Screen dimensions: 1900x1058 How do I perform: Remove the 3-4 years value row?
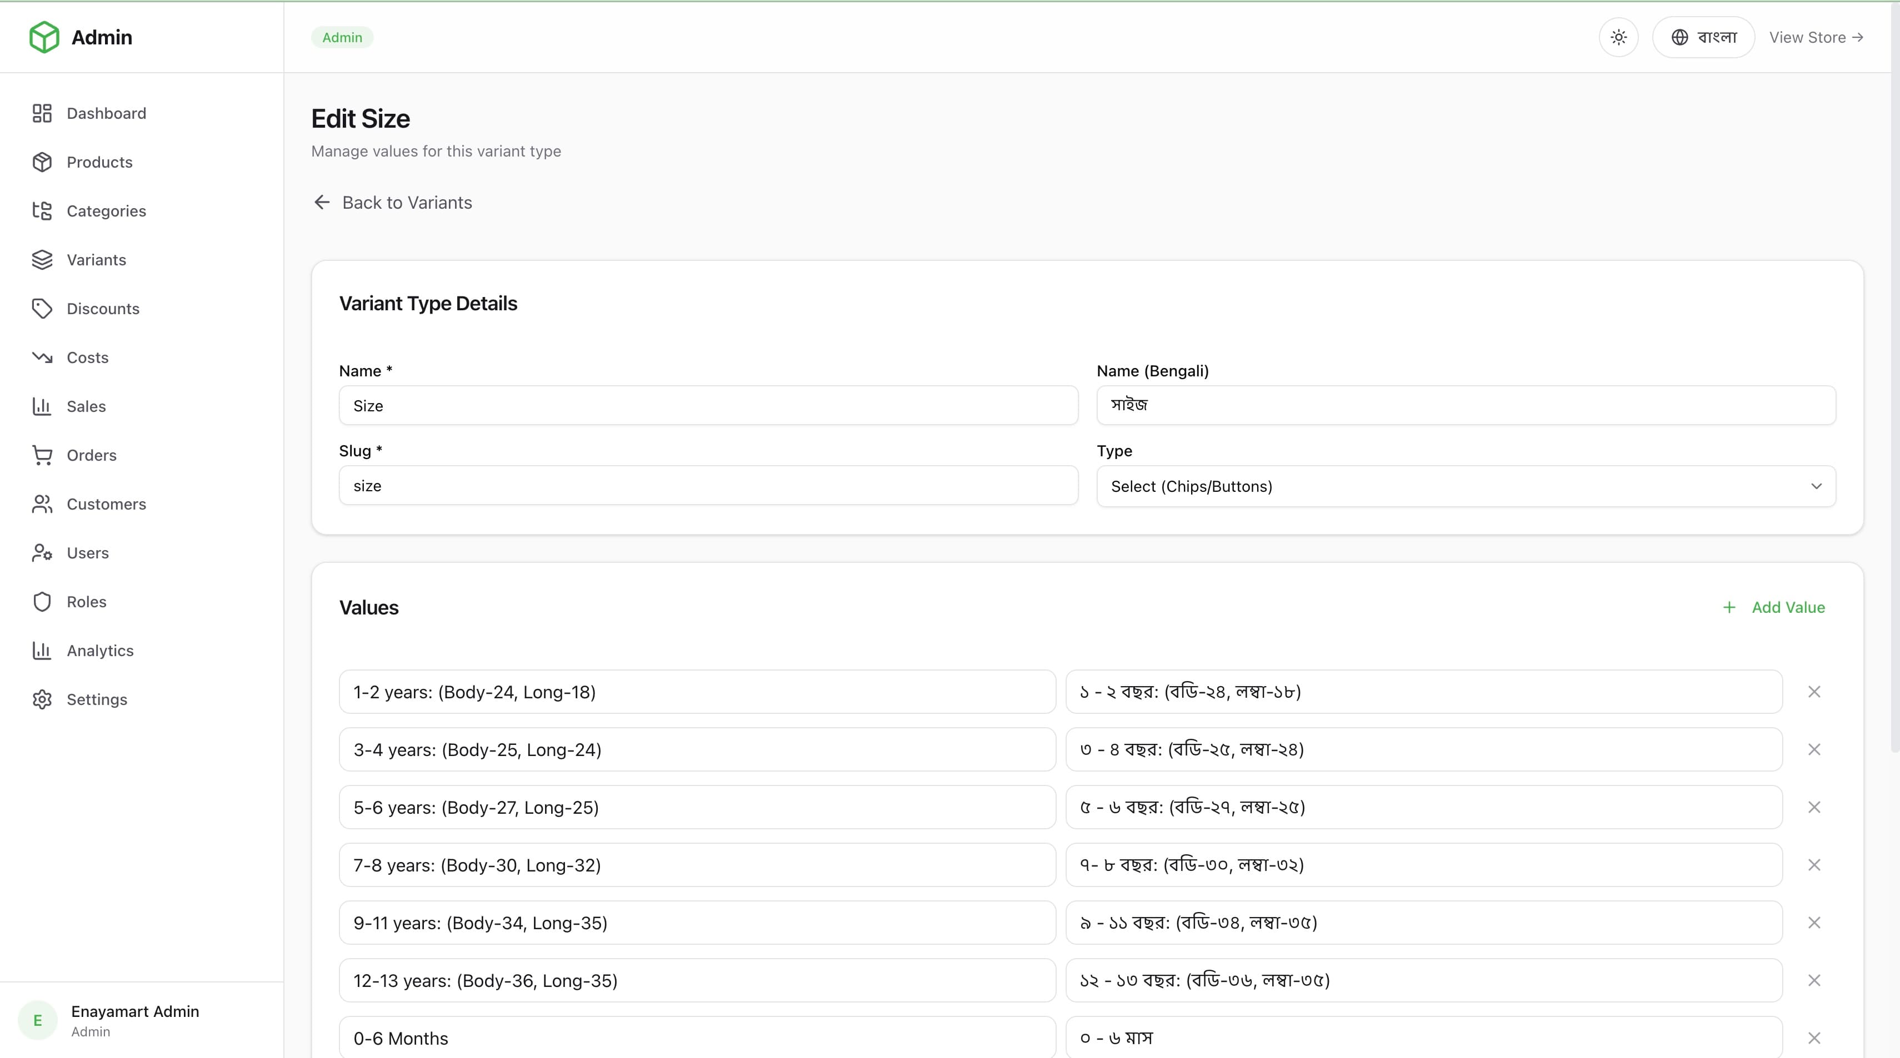[1814, 750]
